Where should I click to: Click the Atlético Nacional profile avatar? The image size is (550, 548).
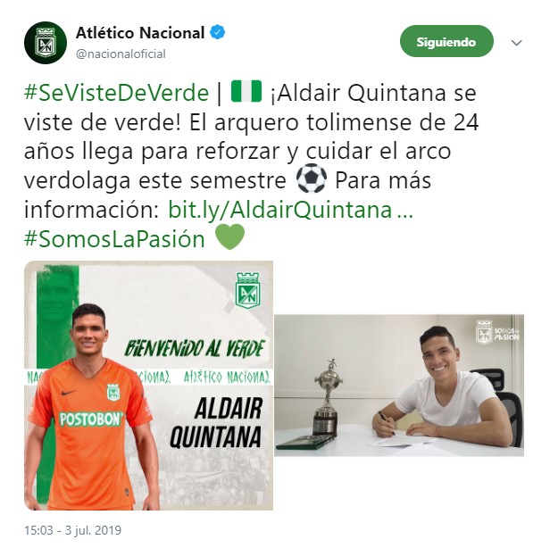46,43
